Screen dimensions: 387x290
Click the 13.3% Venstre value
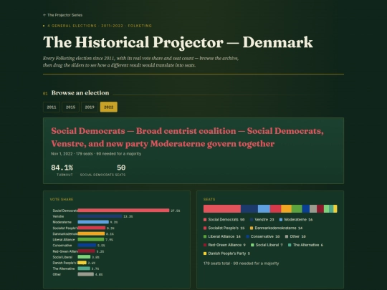(x=128, y=216)
